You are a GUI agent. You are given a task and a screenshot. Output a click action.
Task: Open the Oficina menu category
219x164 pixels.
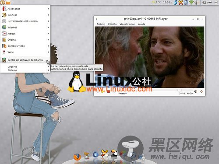[x=25, y=40]
